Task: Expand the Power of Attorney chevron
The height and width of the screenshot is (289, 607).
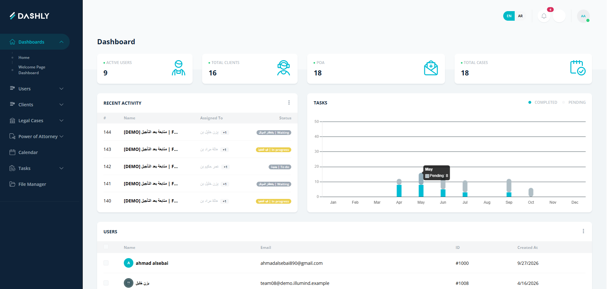Action: 61,136
